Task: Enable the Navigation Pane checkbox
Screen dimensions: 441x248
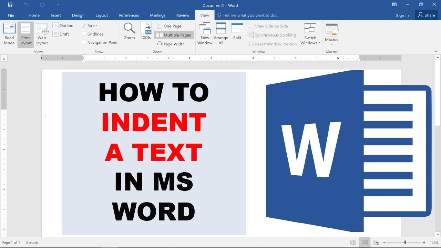Action: click(x=84, y=42)
